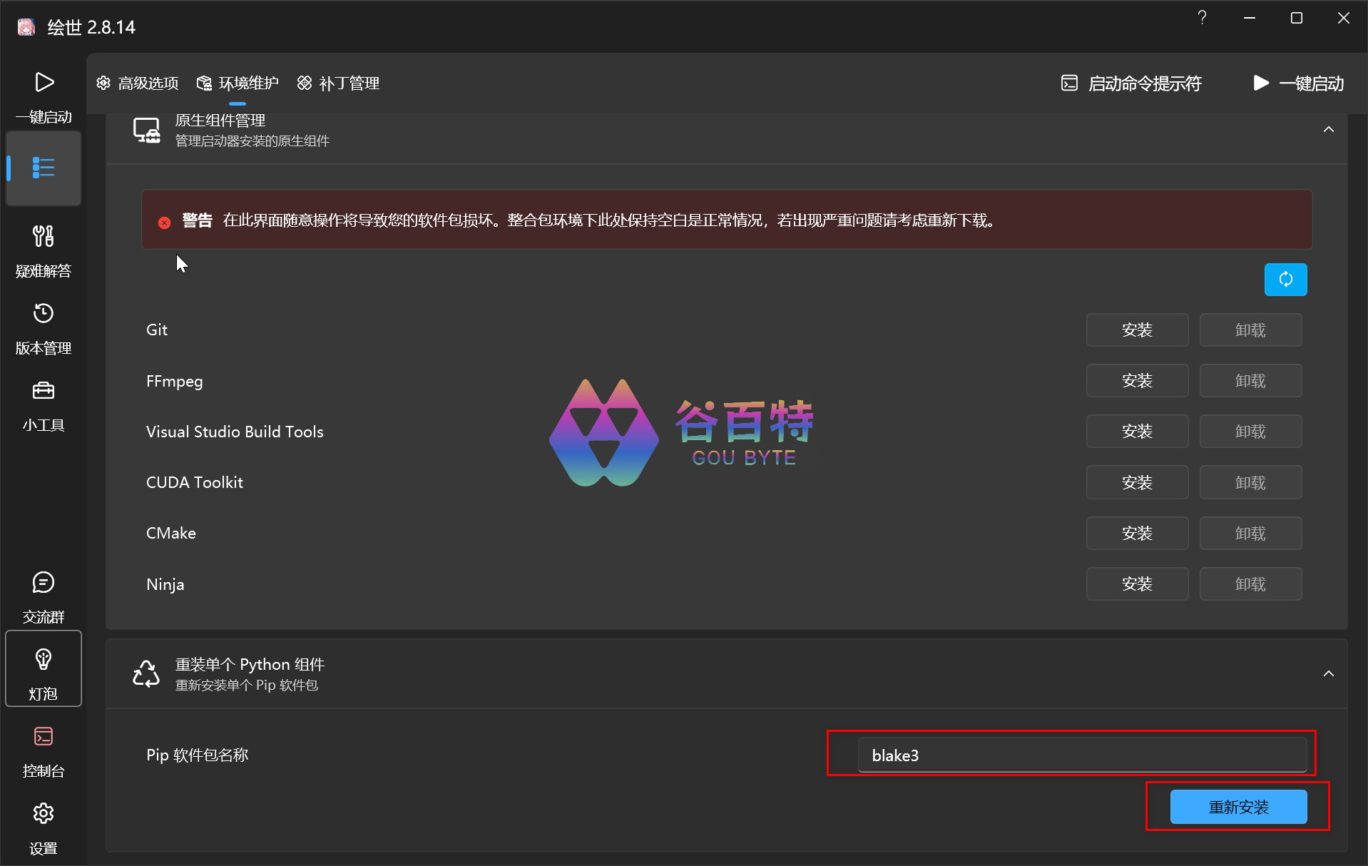Collapse the 原生组件管理 section
Screen dimensions: 1368x866
point(1328,130)
